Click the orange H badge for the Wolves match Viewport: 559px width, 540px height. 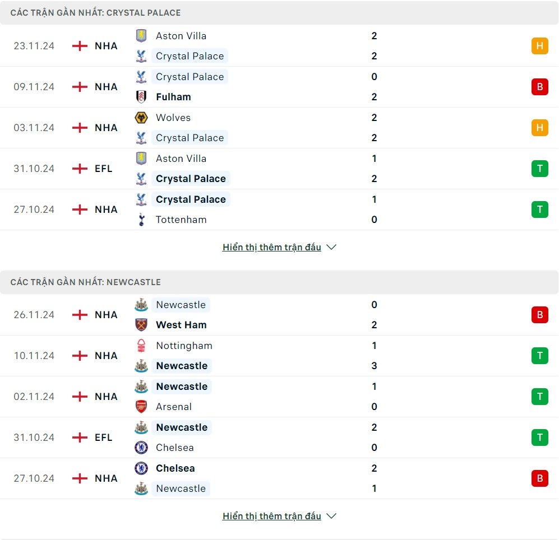(539, 128)
